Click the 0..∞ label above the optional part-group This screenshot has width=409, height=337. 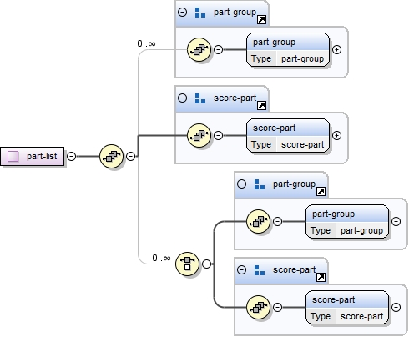pos(146,43)
